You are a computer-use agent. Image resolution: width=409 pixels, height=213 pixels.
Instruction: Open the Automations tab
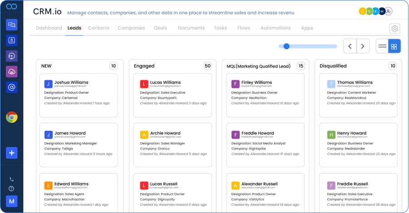pos(276,28)
